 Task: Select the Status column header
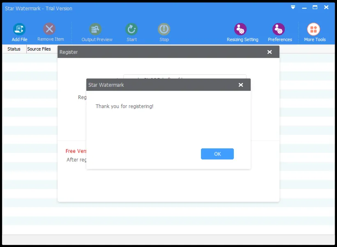[14, 49]
